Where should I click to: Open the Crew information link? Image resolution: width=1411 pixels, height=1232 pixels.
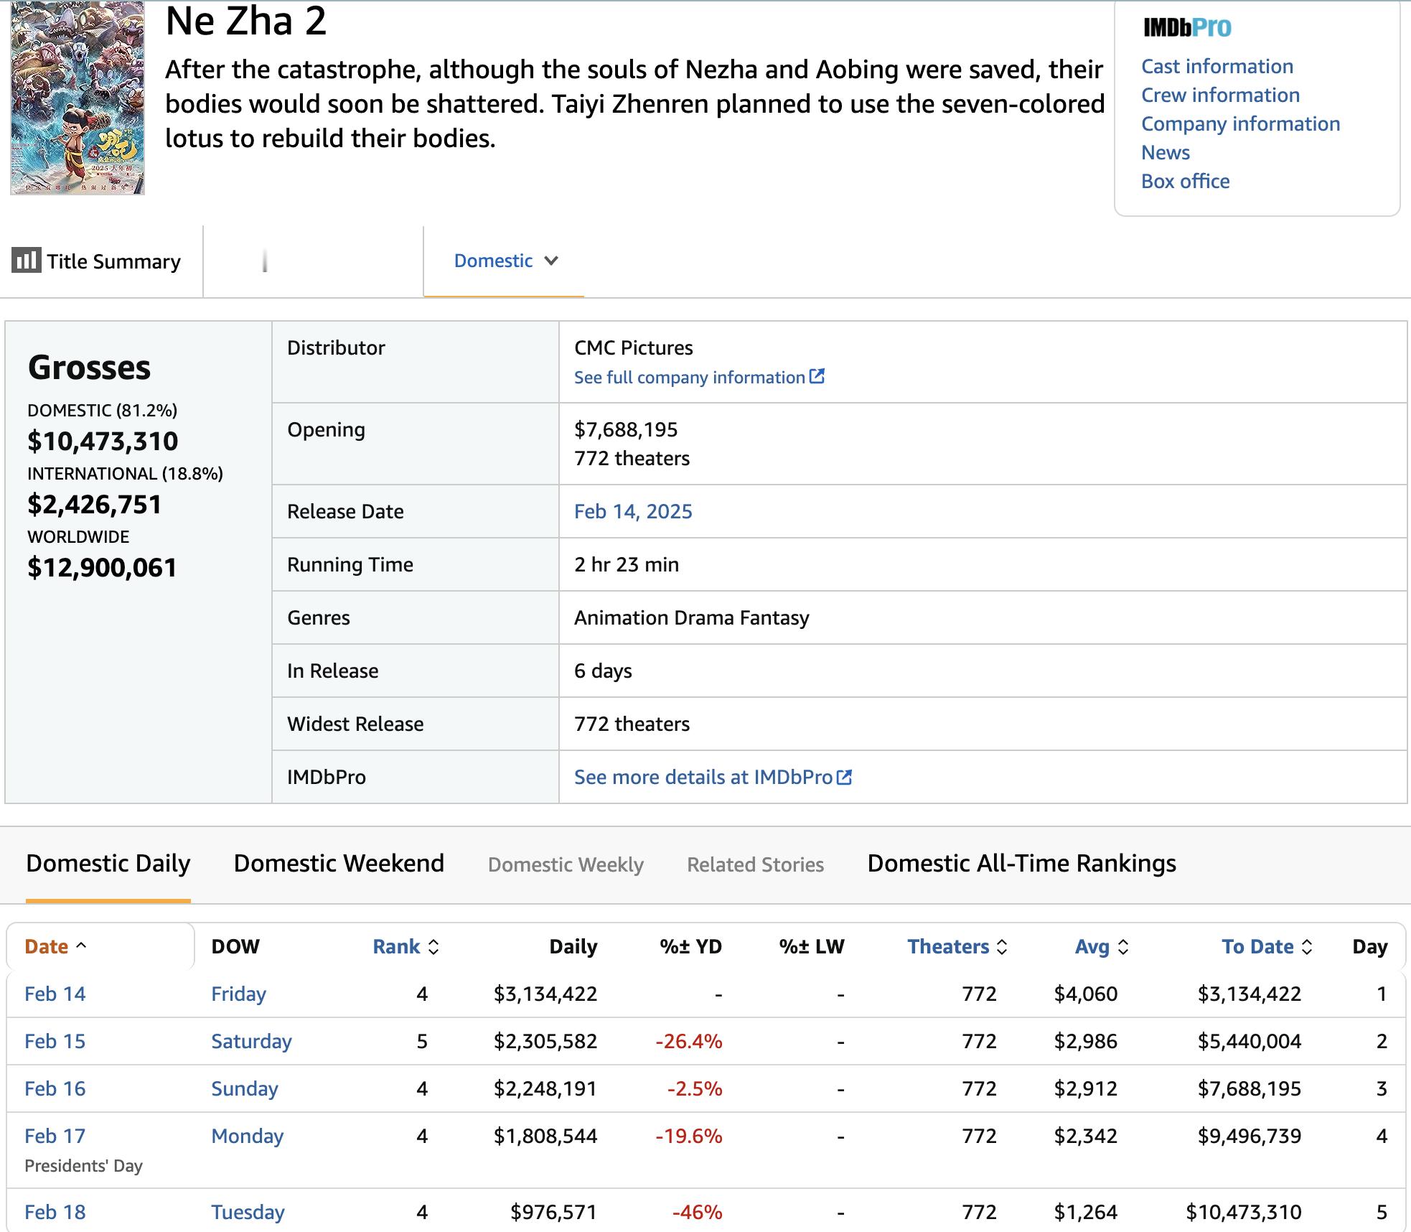1220,95
